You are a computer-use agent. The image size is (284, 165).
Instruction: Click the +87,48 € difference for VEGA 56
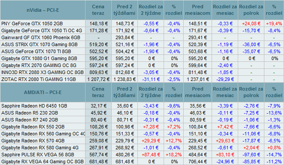[151, 155]
